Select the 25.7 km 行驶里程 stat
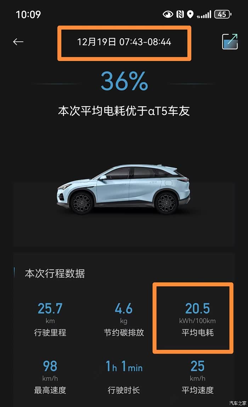 point(50,319)
